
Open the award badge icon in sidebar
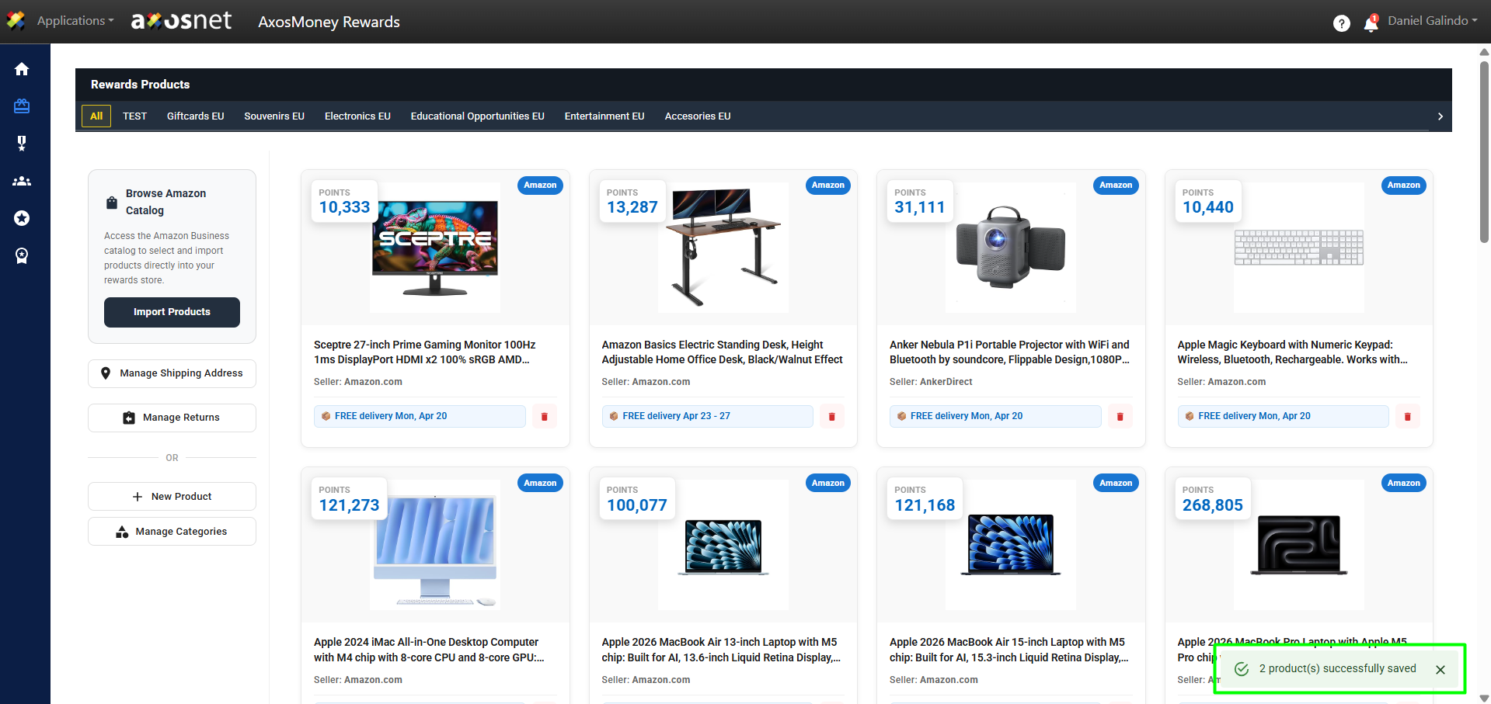tap(22, 255)
